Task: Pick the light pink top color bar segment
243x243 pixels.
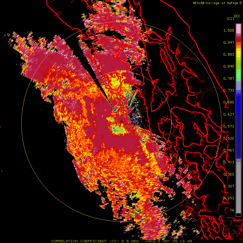Action: click(x=238, y=29)
